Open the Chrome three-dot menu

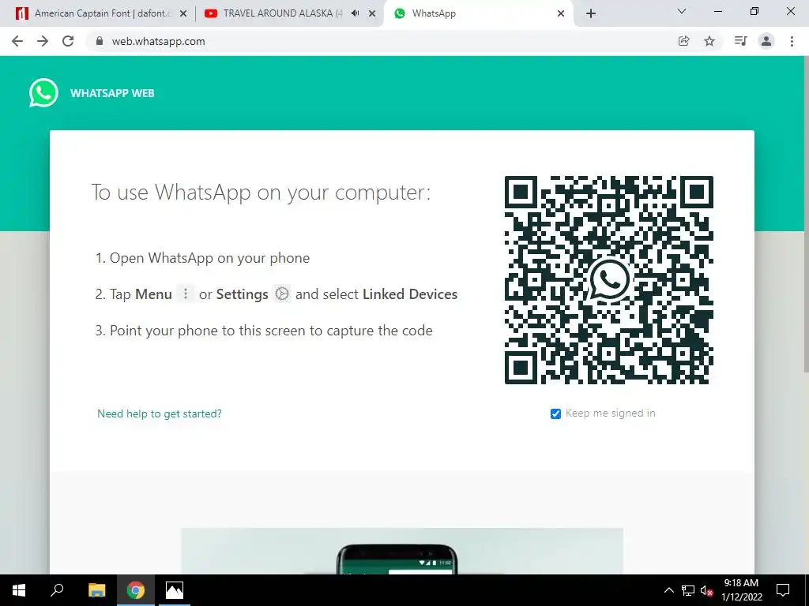point(792,41)
